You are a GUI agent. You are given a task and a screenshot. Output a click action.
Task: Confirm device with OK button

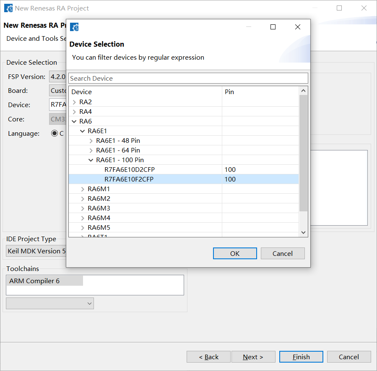(235, 253)
